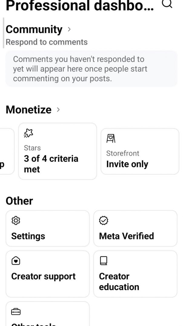The height and width of the screenshot is (326, 183).
Task: Expand Community section with chevron
Action: (69, 29)
